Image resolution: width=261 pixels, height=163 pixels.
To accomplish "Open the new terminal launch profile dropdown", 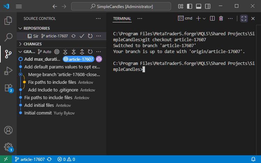I will click(x=204, y=18).
